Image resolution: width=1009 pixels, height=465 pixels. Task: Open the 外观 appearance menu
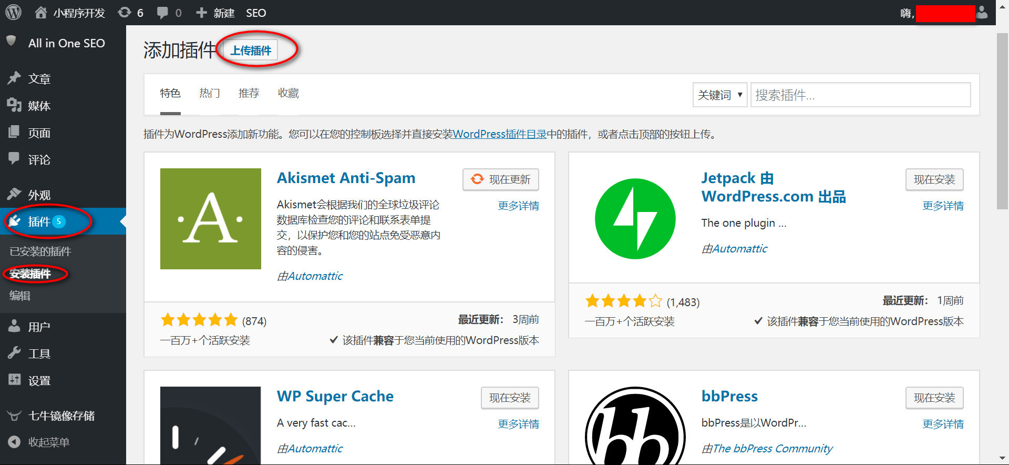(x=63, y=195)
